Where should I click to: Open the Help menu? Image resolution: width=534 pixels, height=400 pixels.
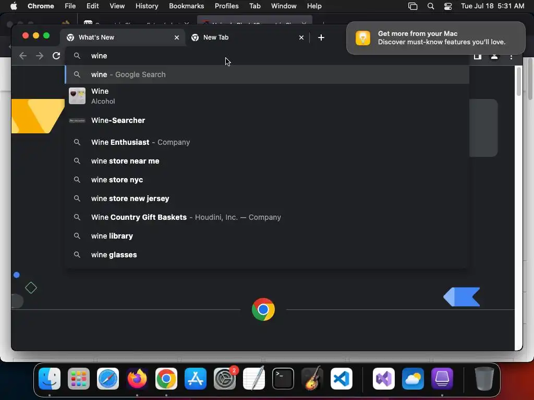click(x=314, y=6)
